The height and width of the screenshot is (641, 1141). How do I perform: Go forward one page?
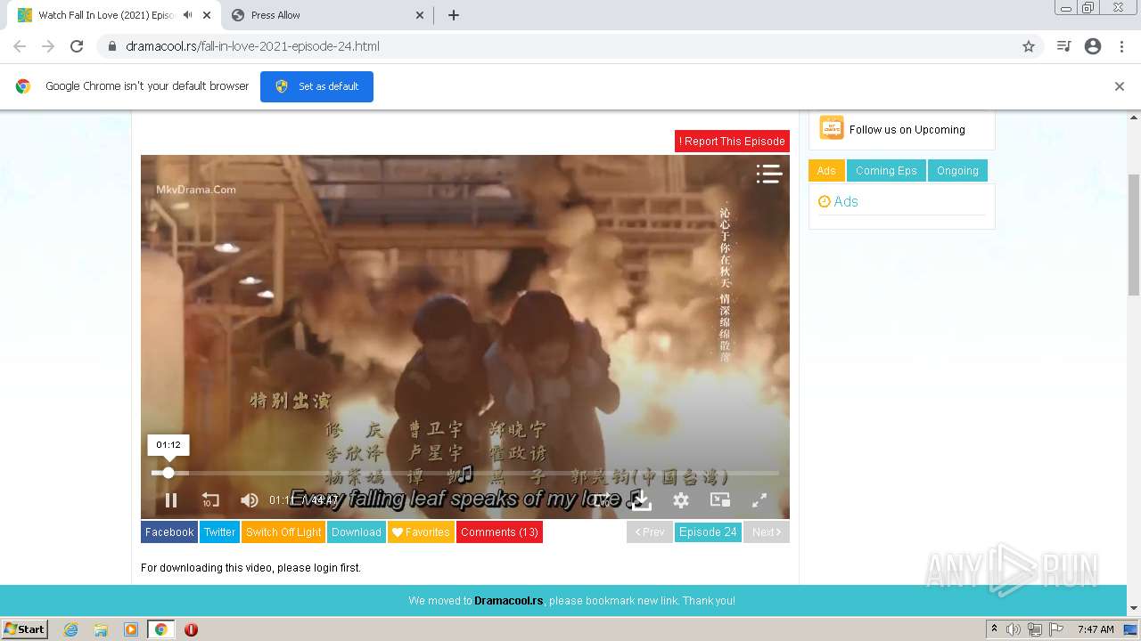click(48, 46)
